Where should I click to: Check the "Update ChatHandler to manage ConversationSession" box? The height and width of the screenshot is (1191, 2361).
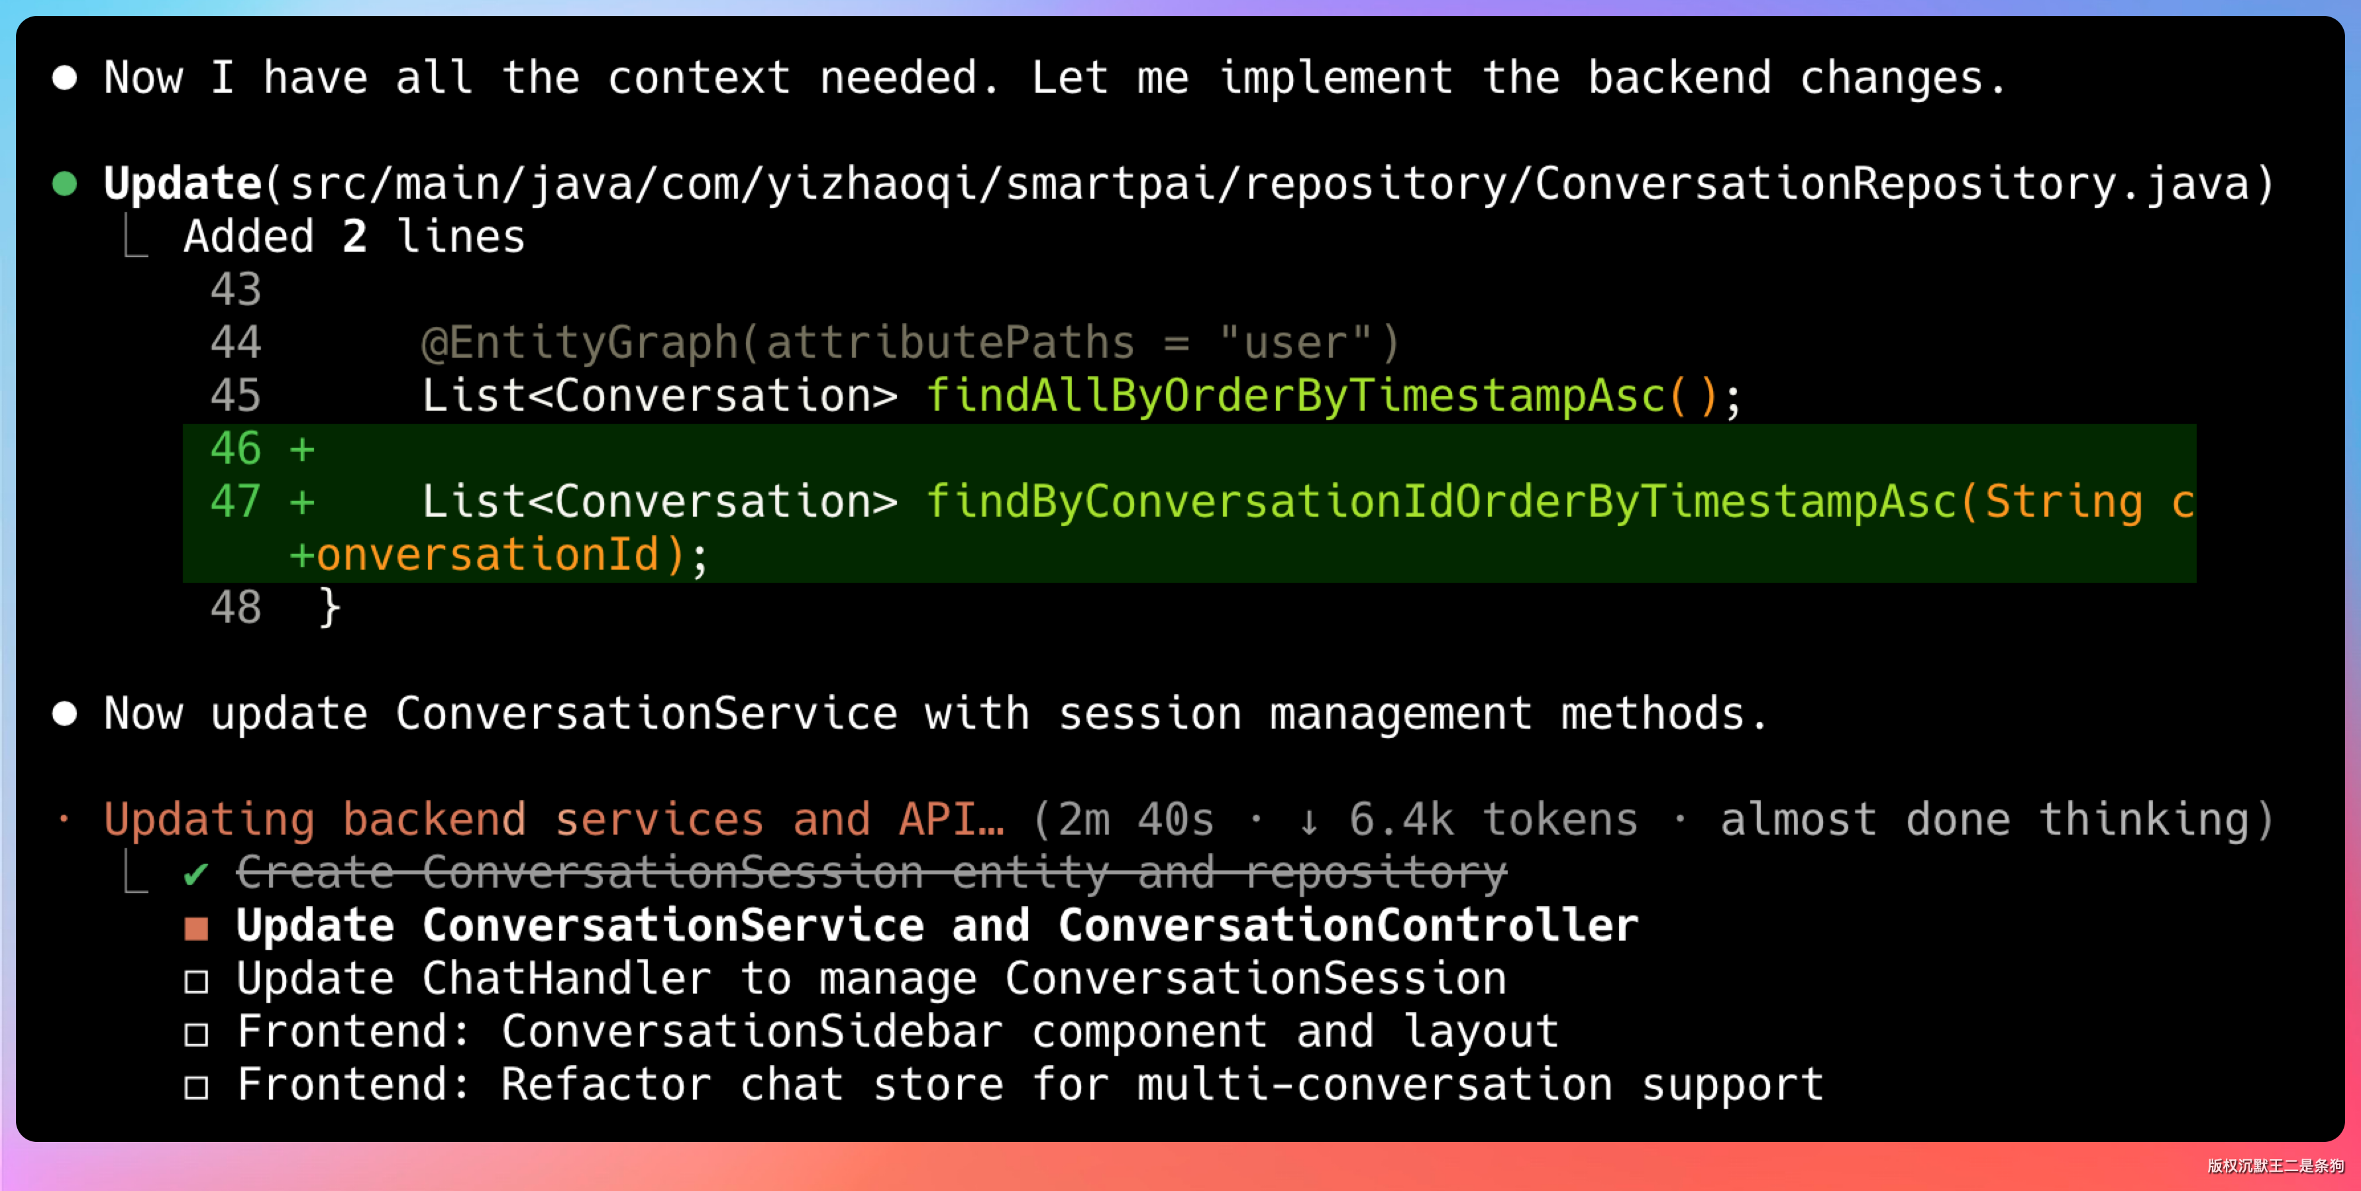[x=196, y=981]
